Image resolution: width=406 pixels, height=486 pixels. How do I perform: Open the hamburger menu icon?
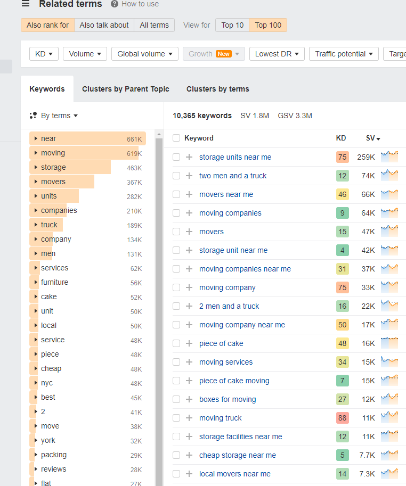[x=25, y=4]
